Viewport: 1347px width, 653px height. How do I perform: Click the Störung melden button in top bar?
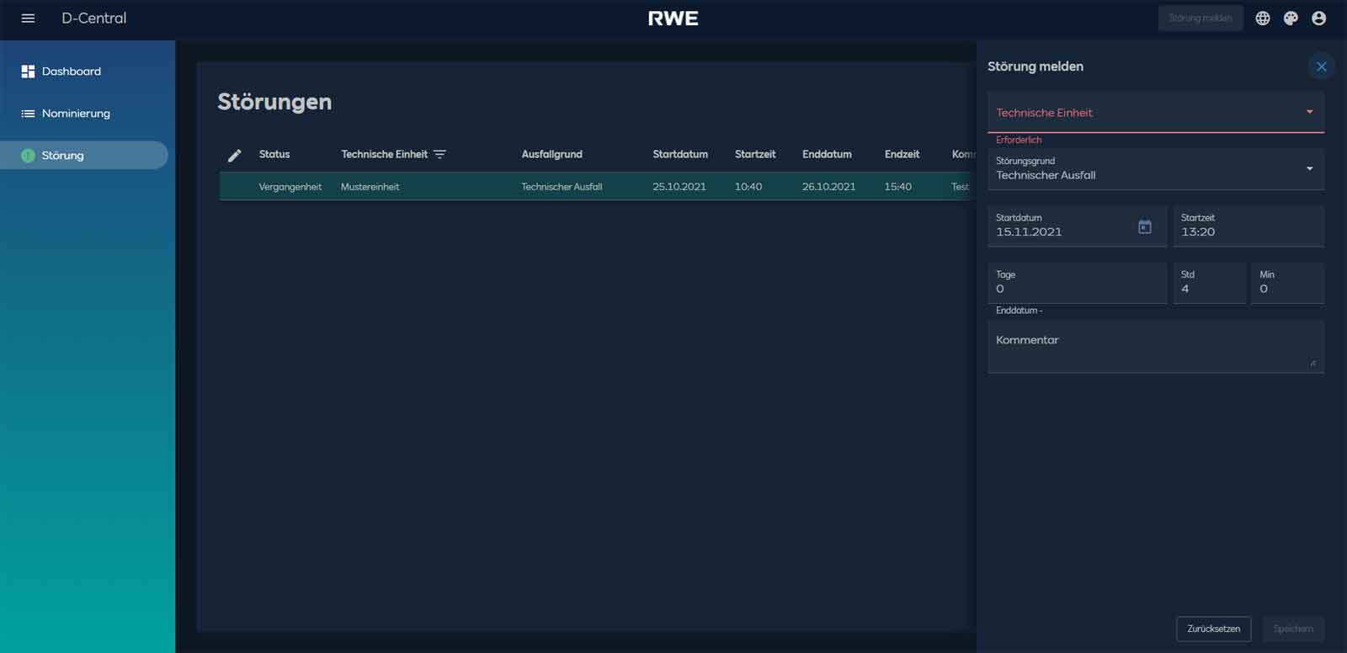[x=1201, y=19]
